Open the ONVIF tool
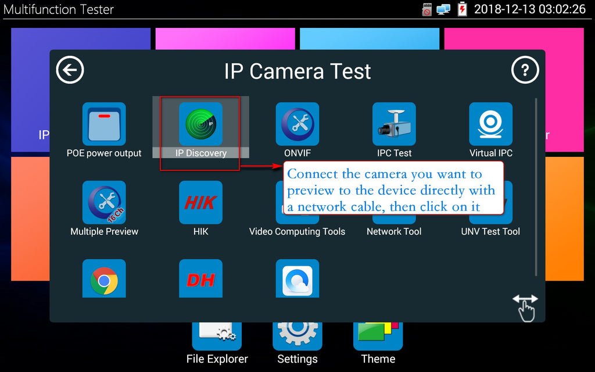Screen dimensions: 595x372 [297, 124]
